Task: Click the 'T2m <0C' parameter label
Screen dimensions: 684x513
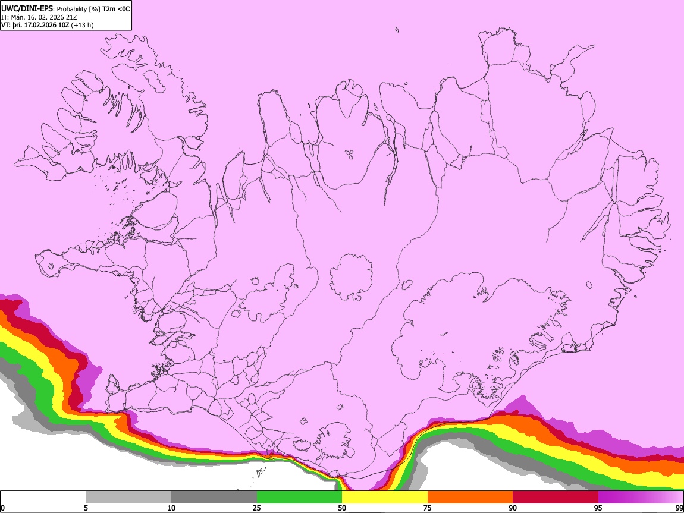Action: coord(116,9)
